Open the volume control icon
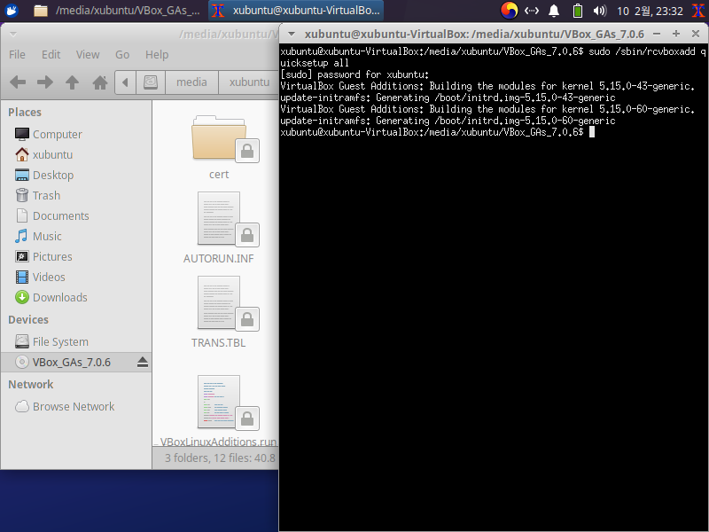The image size is (709, 532). point(600,11)
